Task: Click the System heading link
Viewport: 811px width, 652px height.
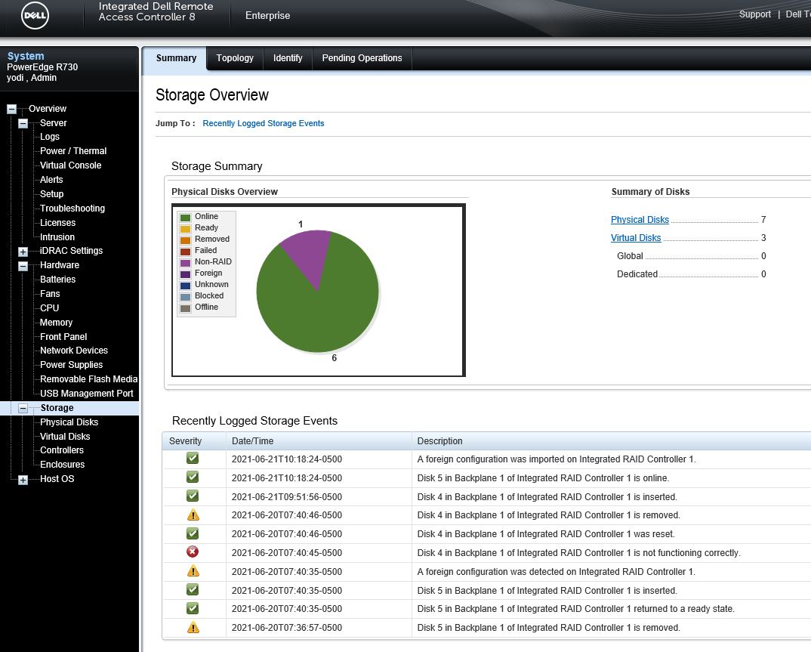Action: 26,56
